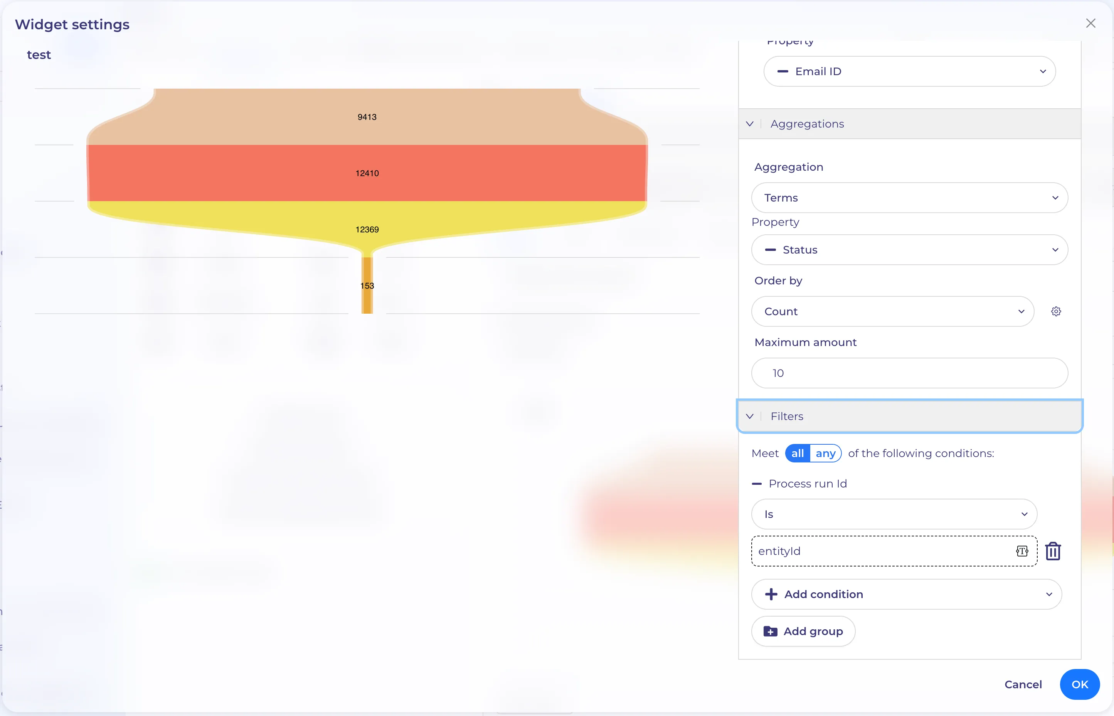Open the Terms aggregation dropdown
The image size is (1114, 716).
pyautogui.click(x=909, y=198)
